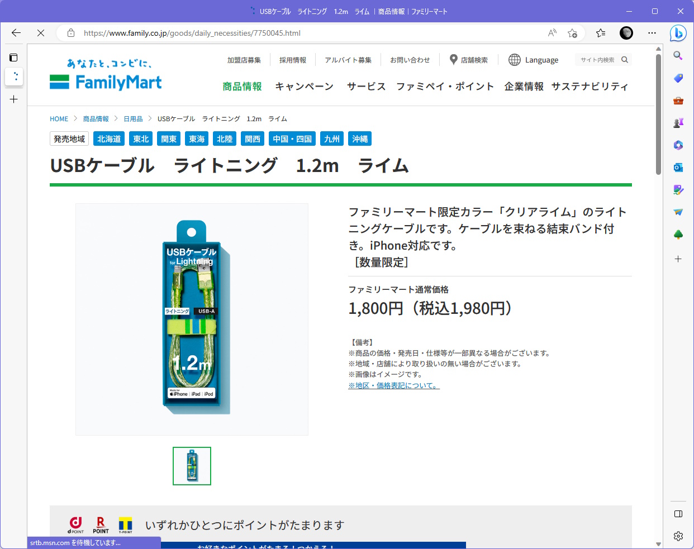Click the Bing Copilot sidebar icon
Viewport: 694px width, 549px height.
pos(678,34)
